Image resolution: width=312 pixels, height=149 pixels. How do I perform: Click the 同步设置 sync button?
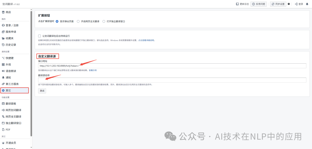(x=278, y=4)
